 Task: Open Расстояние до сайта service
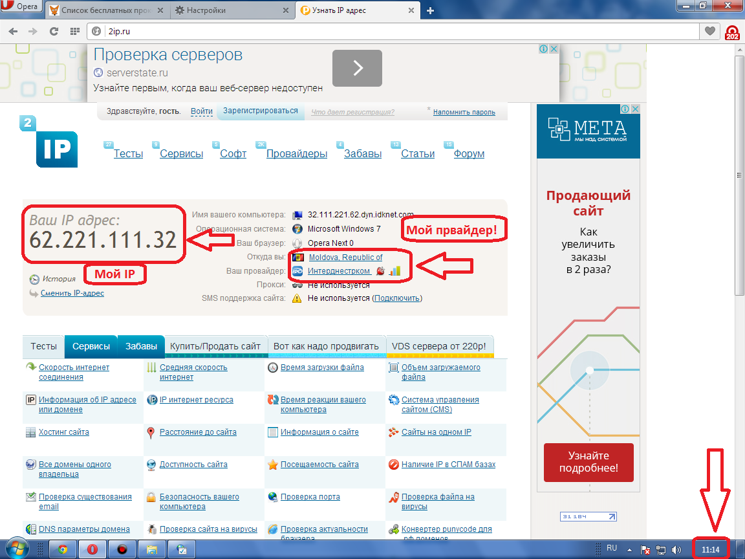click(198, 432)
